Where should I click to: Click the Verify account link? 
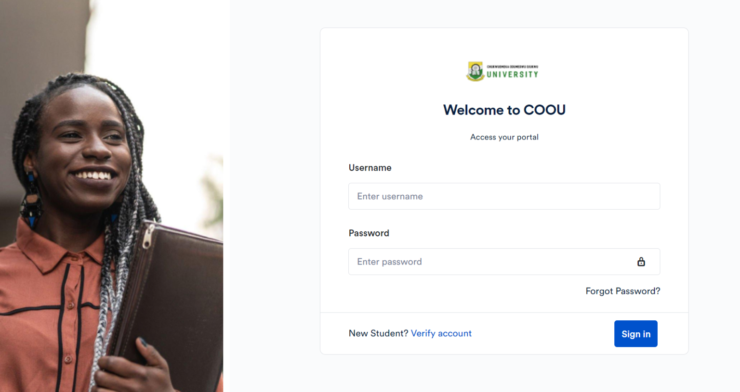[441, 333]
